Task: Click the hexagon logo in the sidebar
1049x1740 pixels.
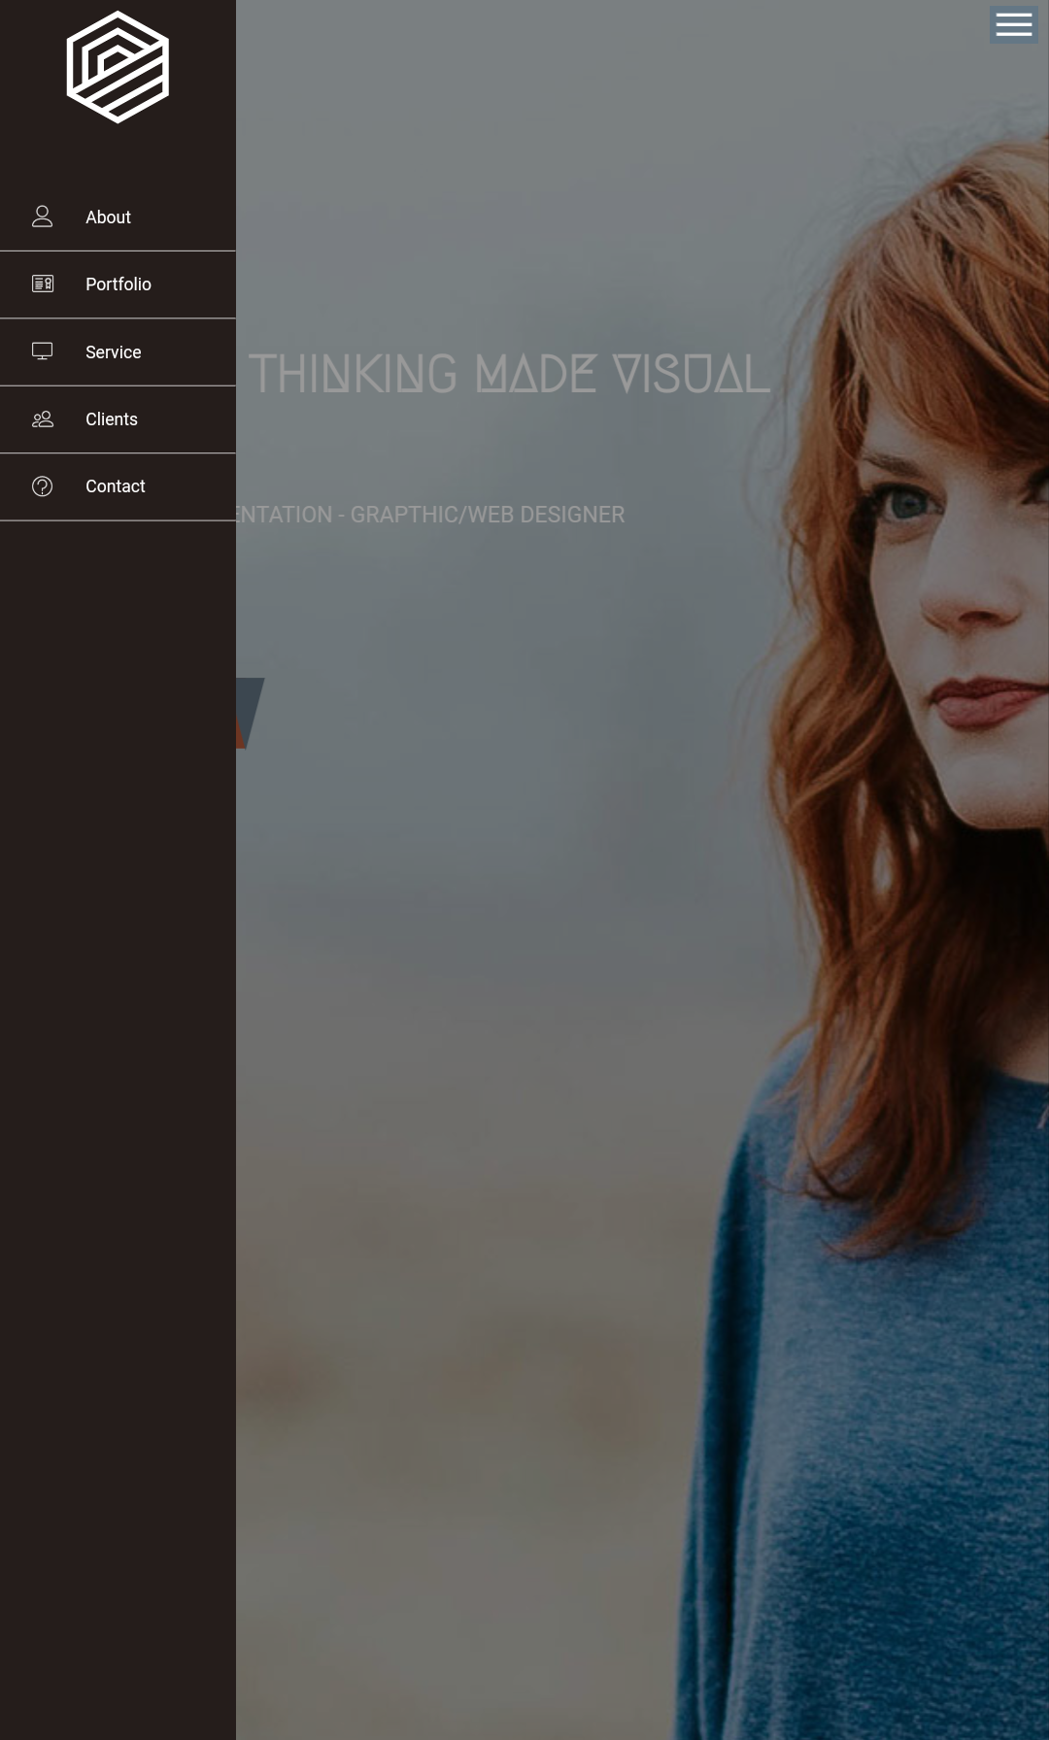Action: tap(118, 67)
